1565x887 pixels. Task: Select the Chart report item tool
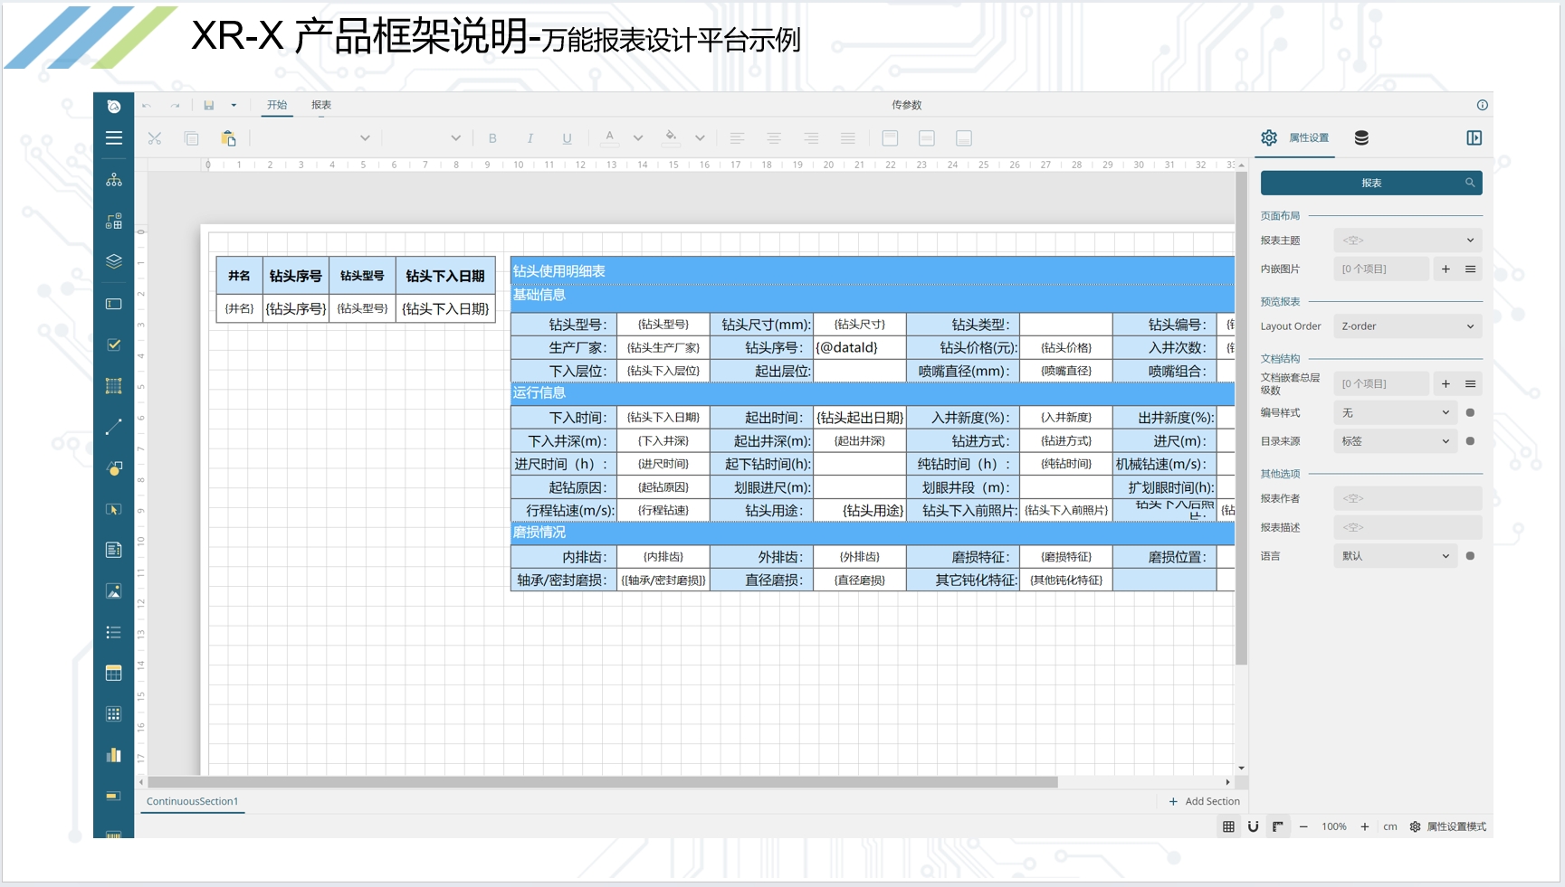click(113, 755)
